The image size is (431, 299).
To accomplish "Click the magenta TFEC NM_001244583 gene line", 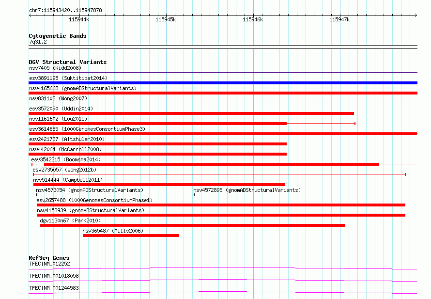I will [223, 292].
